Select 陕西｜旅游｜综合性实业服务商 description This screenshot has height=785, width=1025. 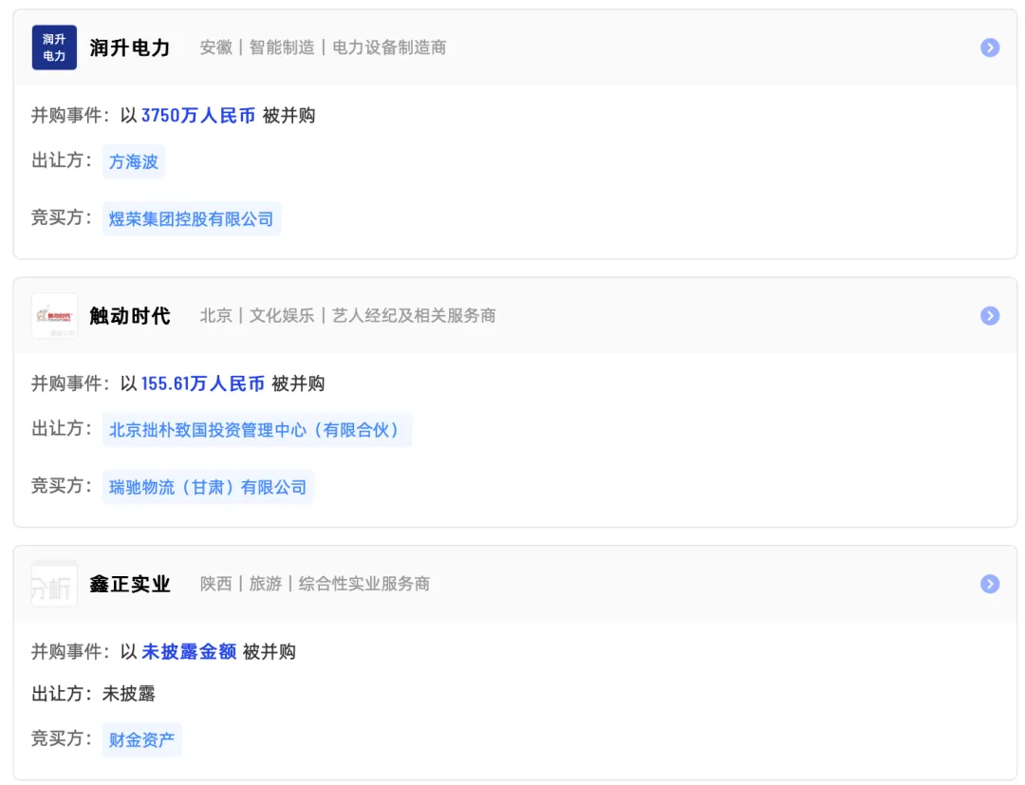[314, 584]
